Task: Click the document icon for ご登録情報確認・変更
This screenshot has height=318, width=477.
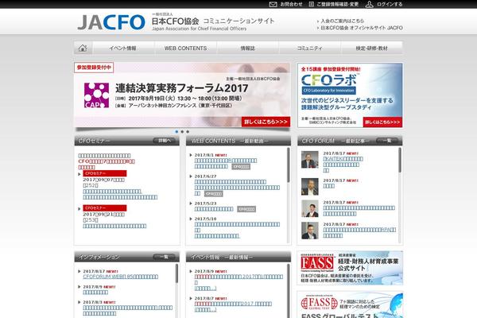Action: pyautogui.click(x=311, y=4)
